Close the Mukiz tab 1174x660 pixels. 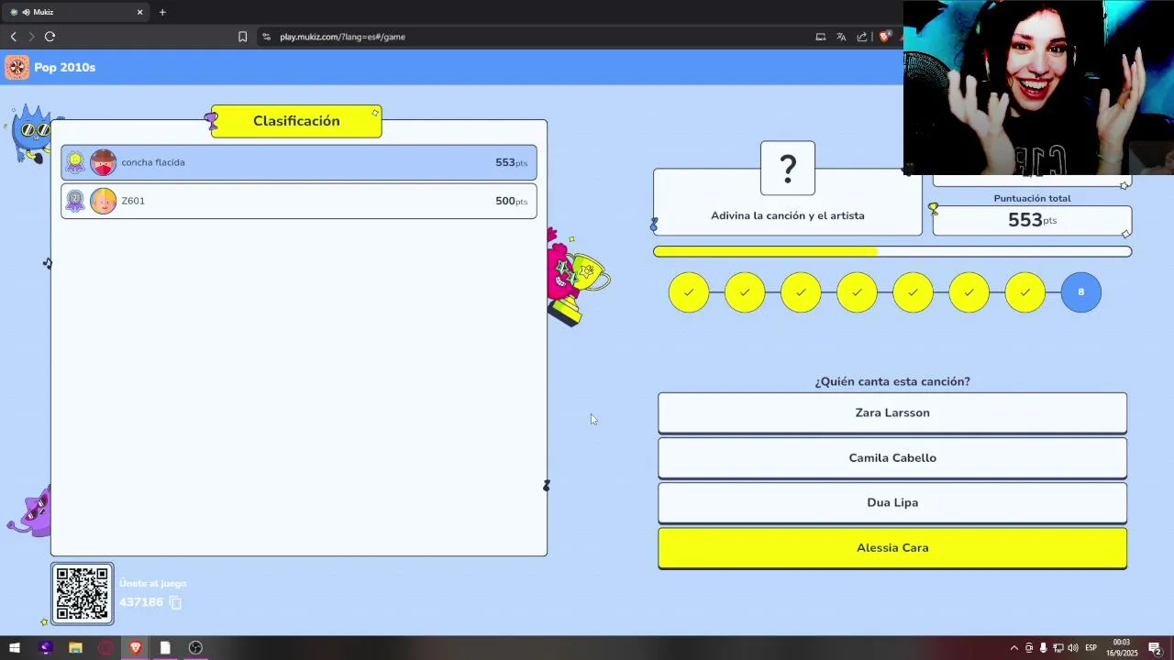point(139,12)
